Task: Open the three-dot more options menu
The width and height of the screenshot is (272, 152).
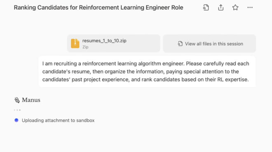Action: click(x=250, y=7)
